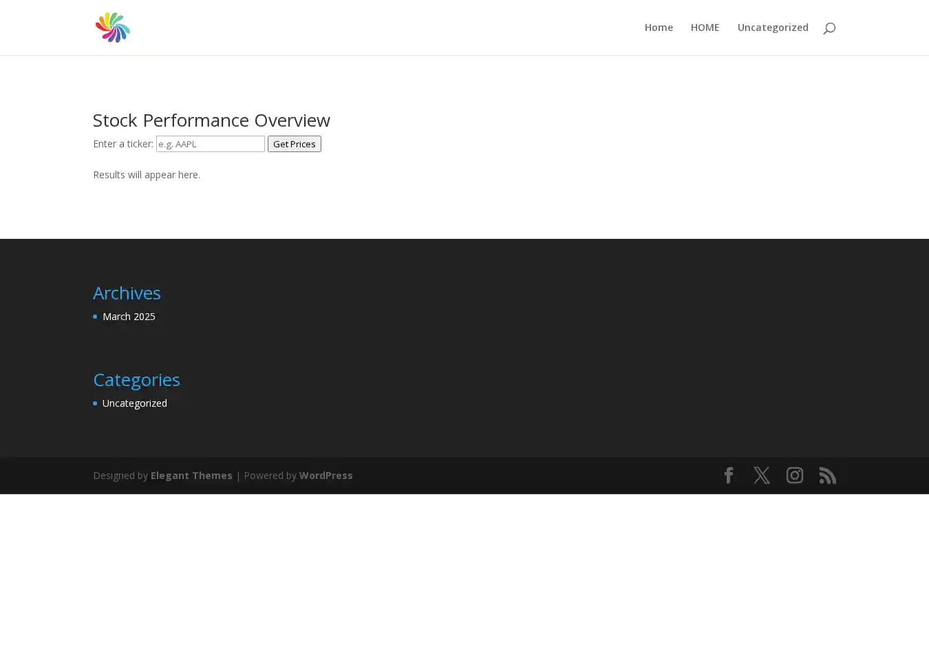Open Uncategorized under Categories
The height and width of the screenshot is (647, 929).
pyautogui.click(x=134, y=403)
